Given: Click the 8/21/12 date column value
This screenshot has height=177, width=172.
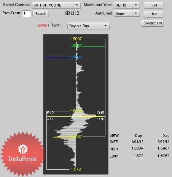Looking at the screenshot, I should click(x=137, y=142).
